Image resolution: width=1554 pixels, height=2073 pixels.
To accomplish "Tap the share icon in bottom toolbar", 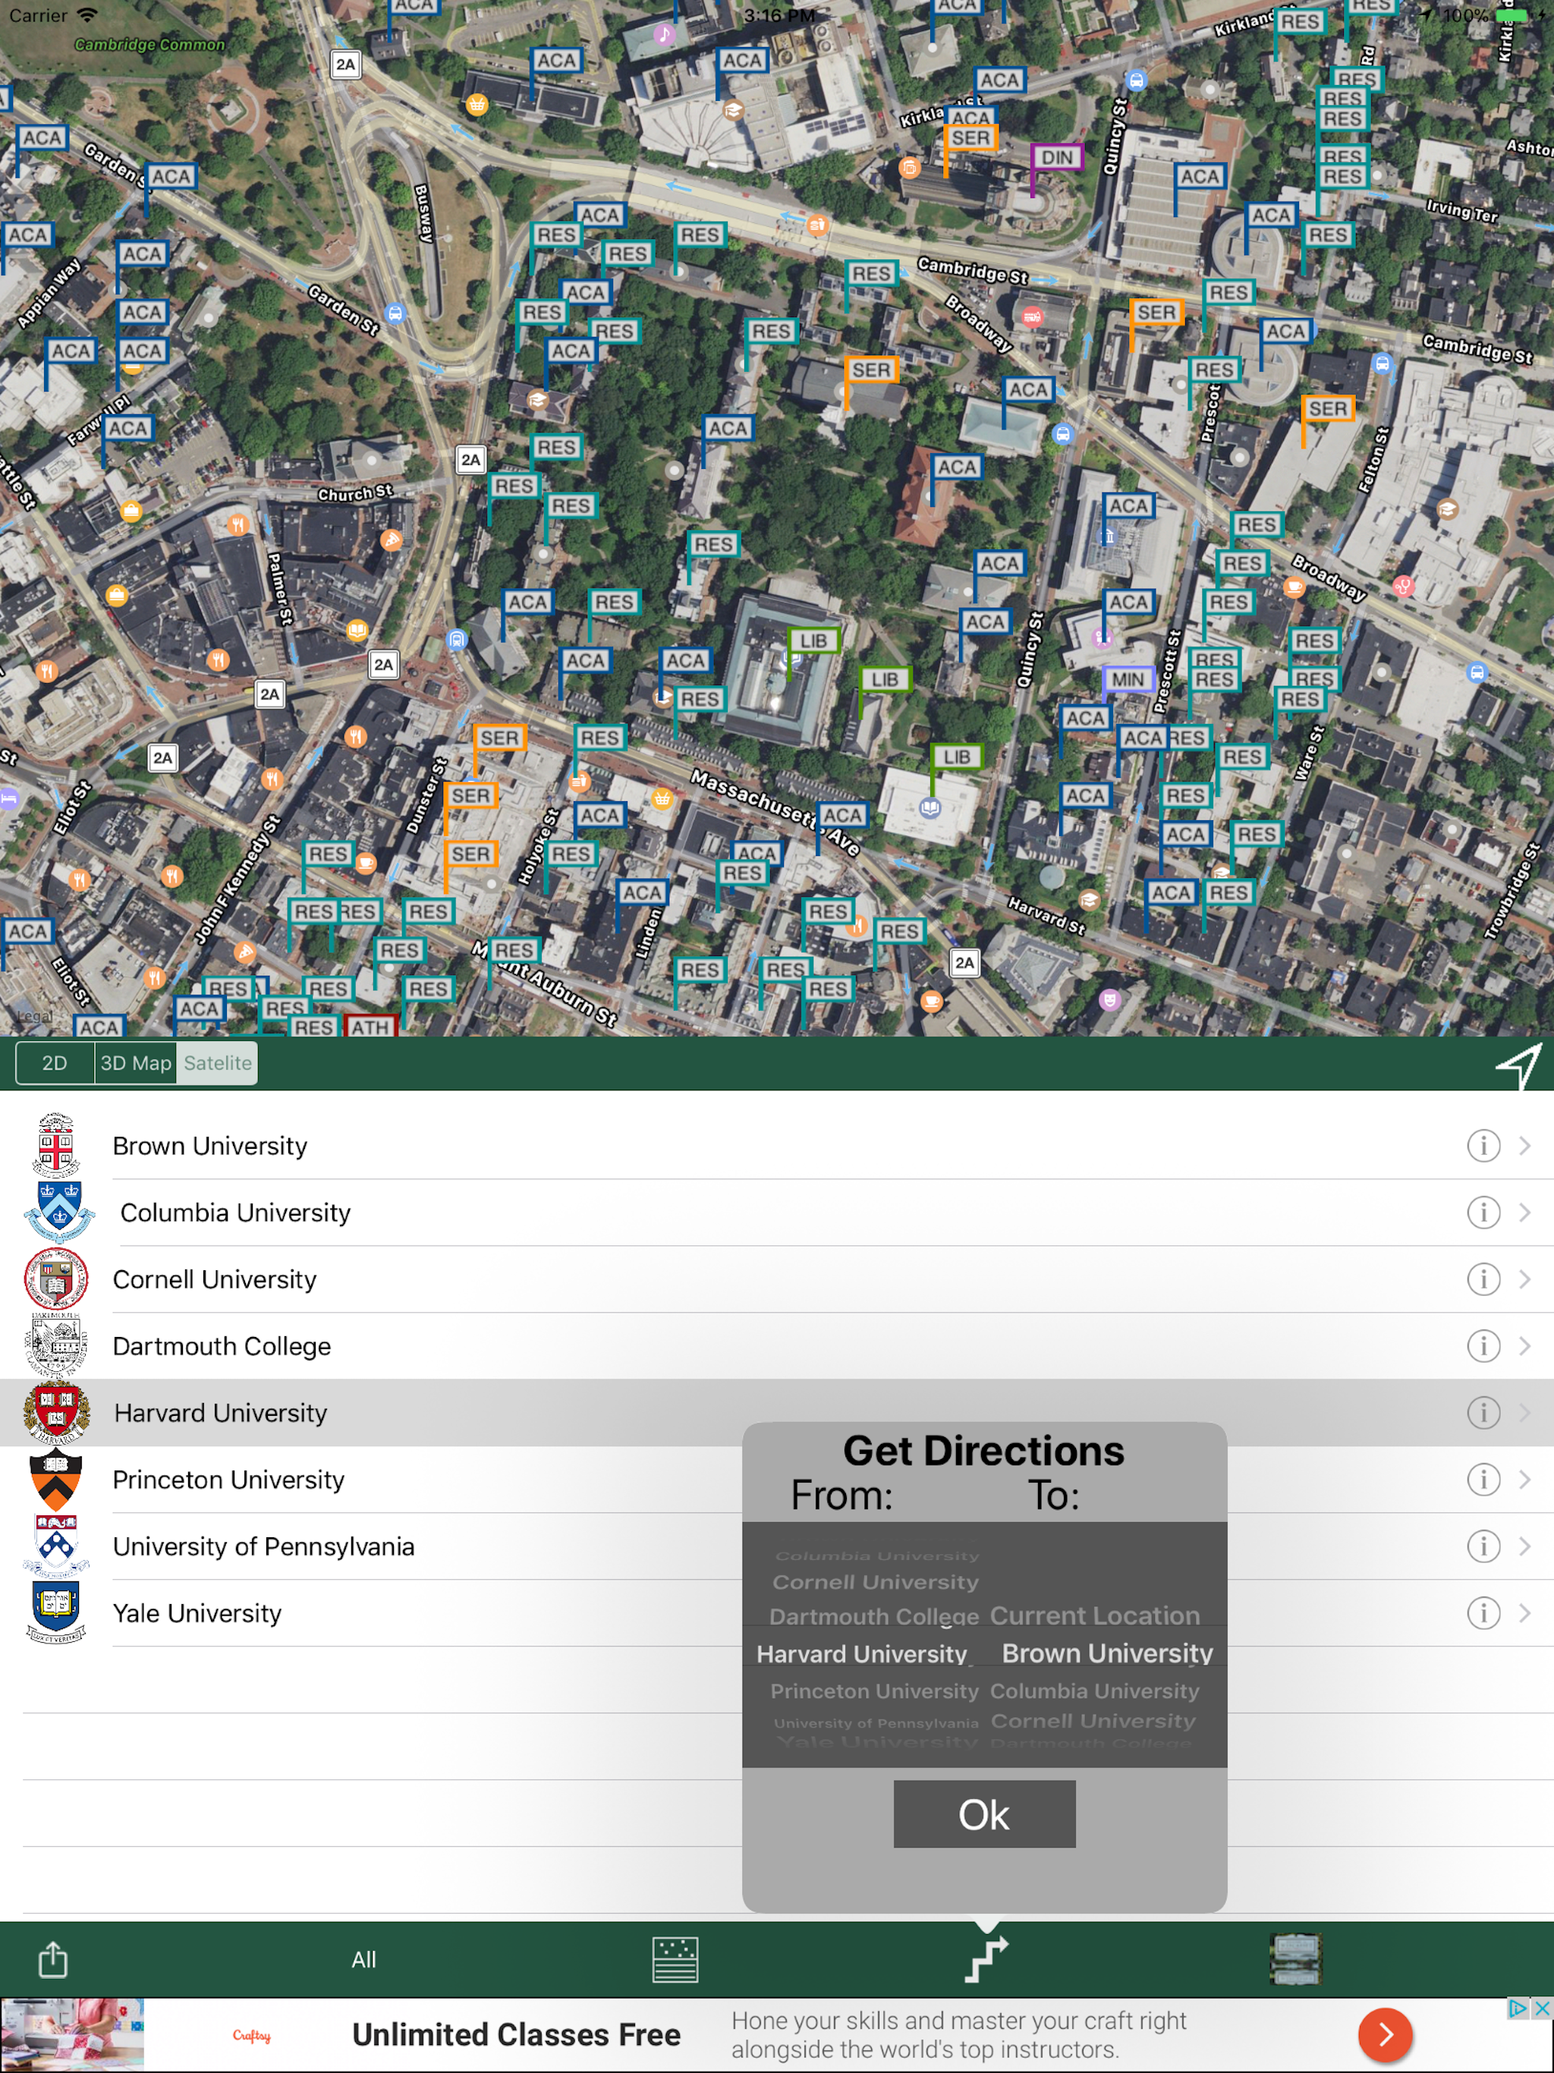I will coord(52,1958).
